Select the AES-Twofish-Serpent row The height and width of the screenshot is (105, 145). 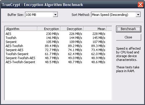[x=55, y=62]
